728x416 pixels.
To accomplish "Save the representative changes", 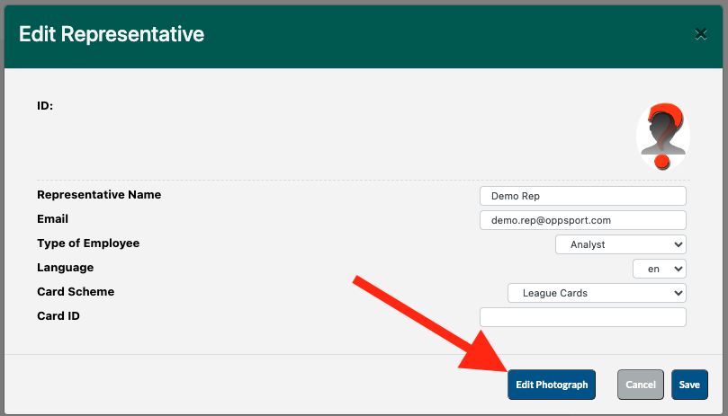I will click(x=689, y=385).
